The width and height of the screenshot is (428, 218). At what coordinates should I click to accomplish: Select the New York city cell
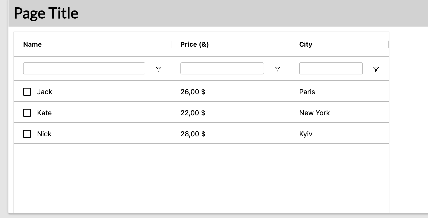tap(314, 113)
